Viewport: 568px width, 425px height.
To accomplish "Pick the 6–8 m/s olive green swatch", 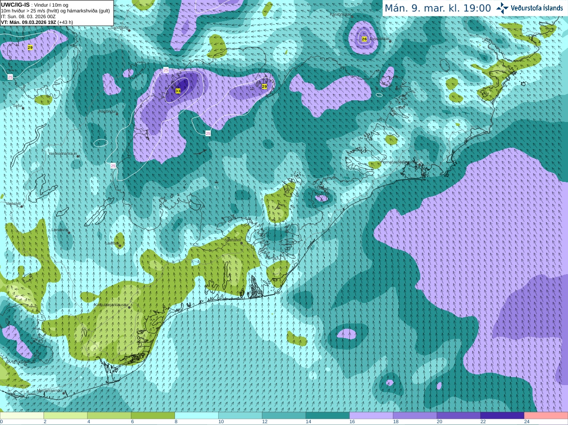I will [x=153, y=415].
